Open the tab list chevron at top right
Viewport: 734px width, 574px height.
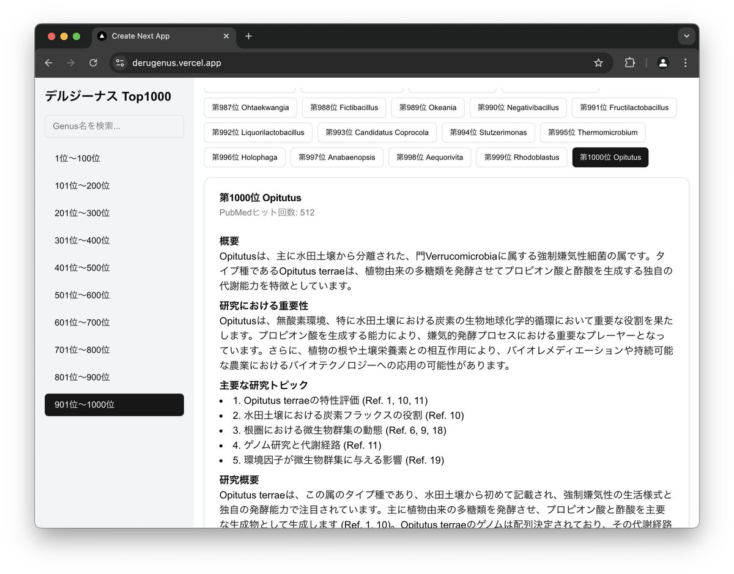(x=686, y=36)
